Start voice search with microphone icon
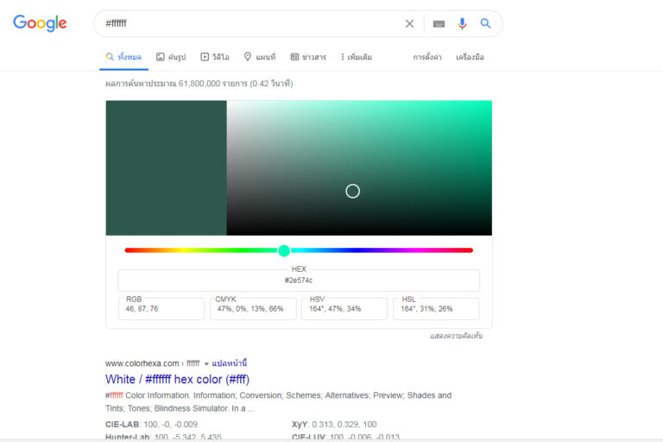Screen dimensions: 663x442 click(463, 24)
